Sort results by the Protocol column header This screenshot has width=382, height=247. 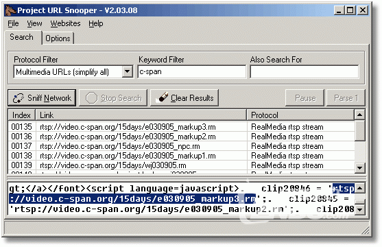pos(300,115)
